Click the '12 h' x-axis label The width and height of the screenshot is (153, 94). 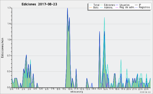82,89
